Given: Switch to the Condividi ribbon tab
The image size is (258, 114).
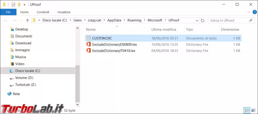Looking at the screenshot, I should [43, 12].
